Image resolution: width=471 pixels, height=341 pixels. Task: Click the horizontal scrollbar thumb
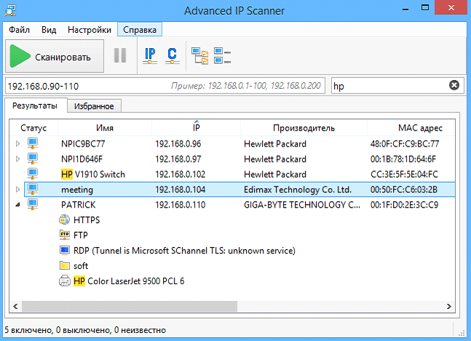coord(130,306)
